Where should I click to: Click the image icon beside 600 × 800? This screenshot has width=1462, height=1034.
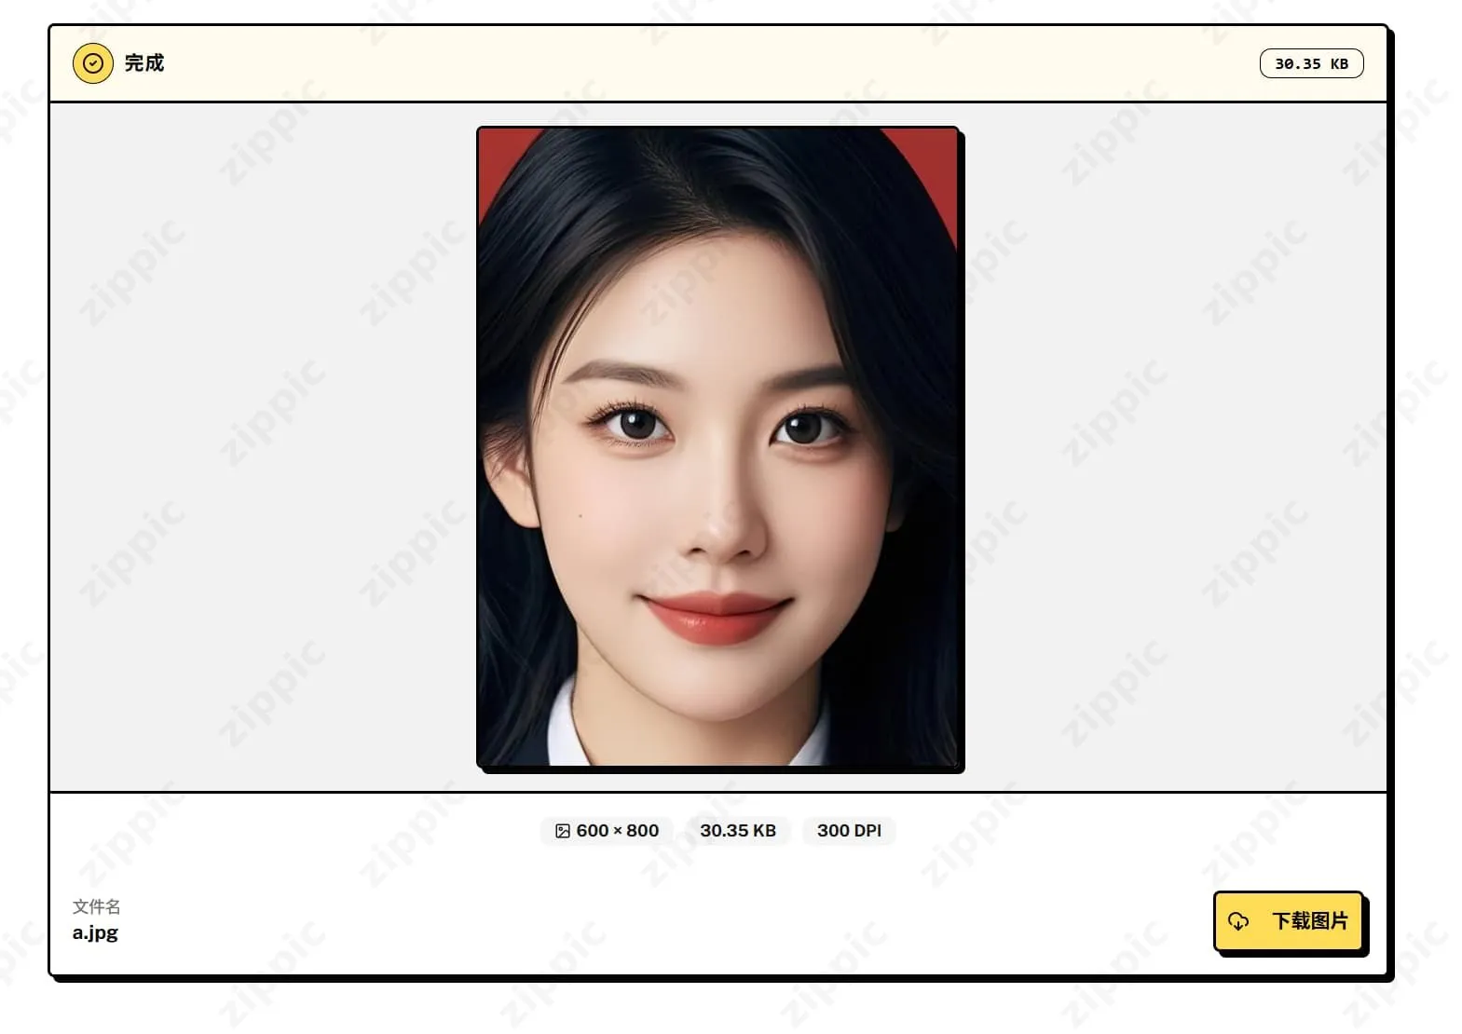[563, 831]
